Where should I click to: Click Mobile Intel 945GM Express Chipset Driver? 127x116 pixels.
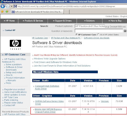point(48,111)
